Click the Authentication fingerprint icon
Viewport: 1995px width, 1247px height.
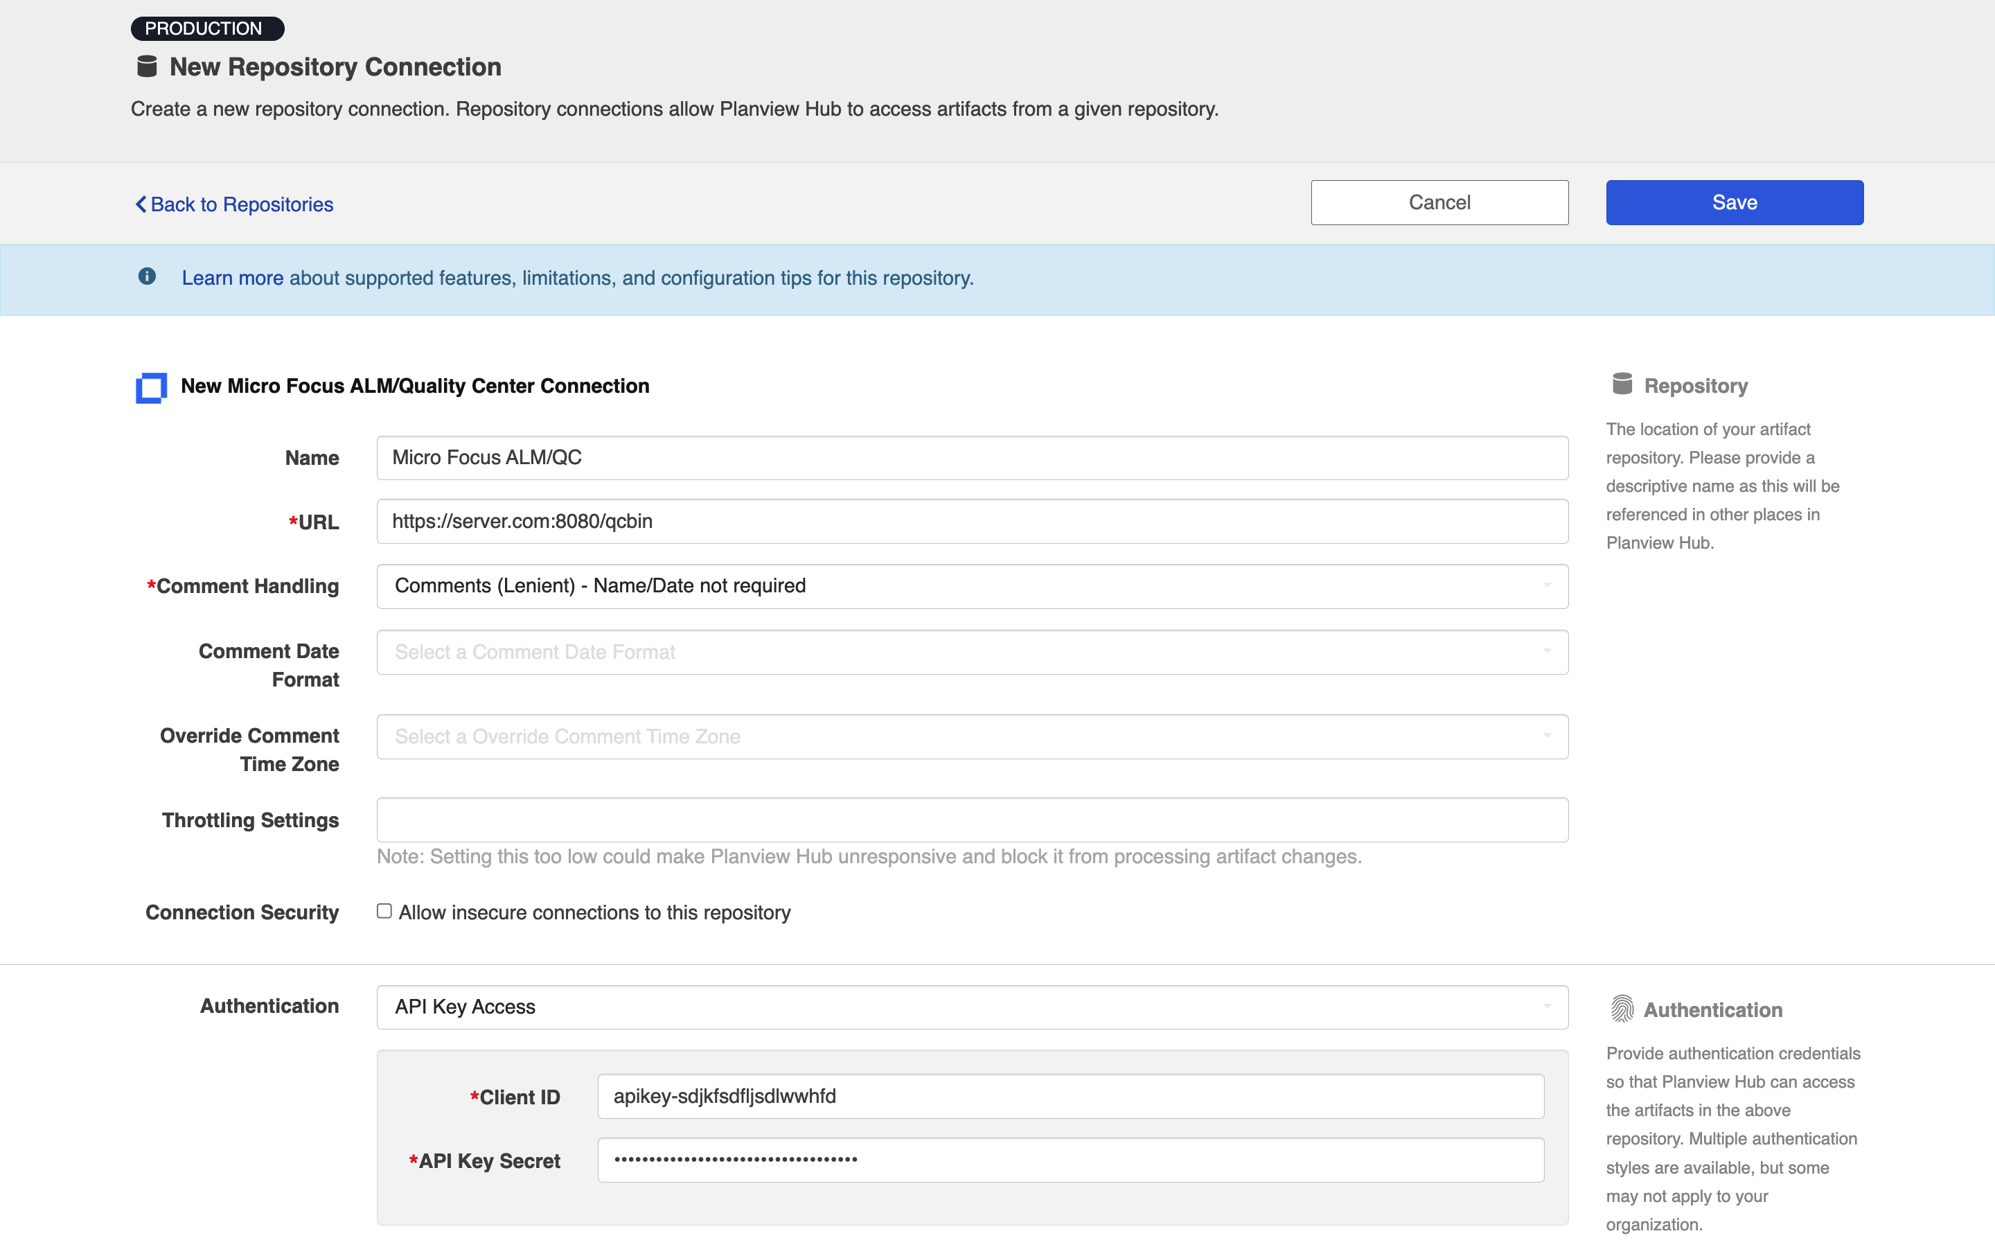[1620, 1009]
